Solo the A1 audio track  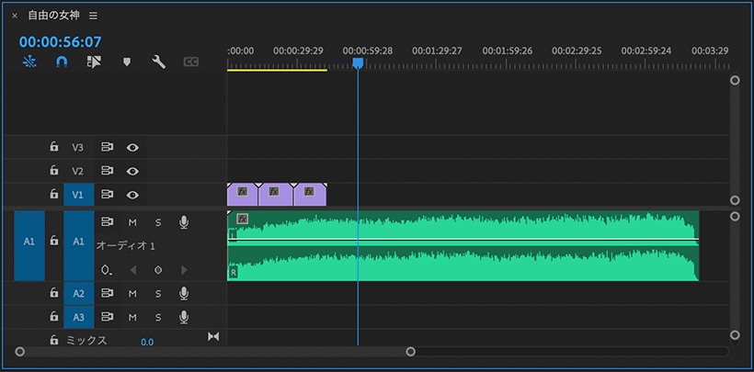point(158,222)
